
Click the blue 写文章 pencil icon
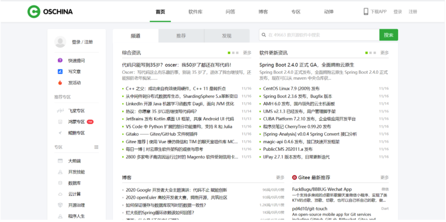click(60, 71)
